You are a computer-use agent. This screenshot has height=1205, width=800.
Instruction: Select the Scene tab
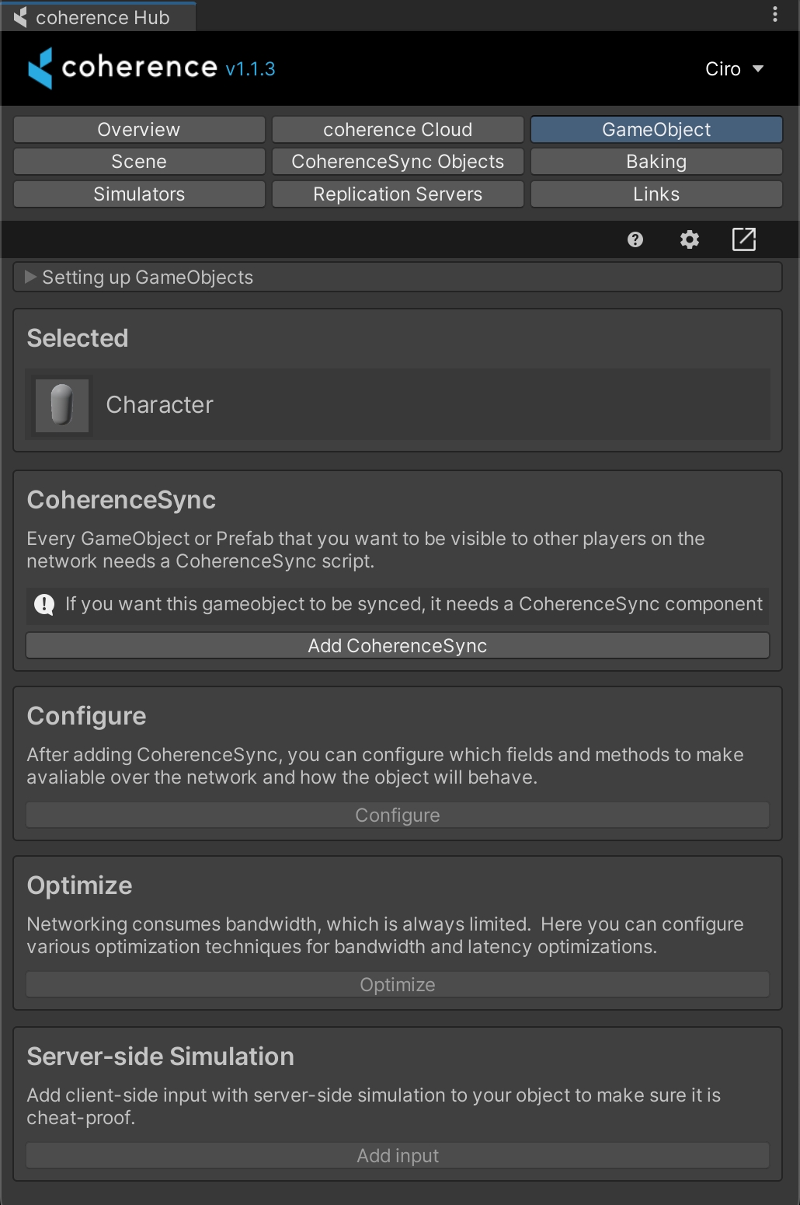(x=139, y=162)
